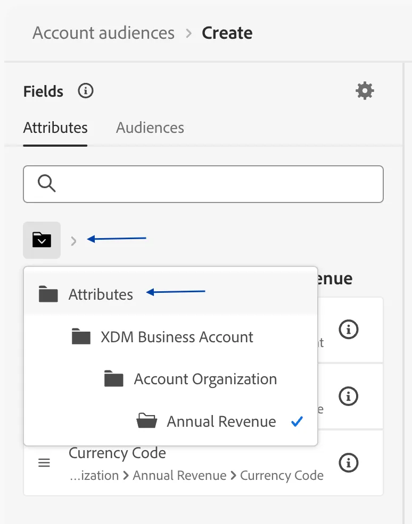Switch to the Attributes tab
Screen dimensions: 412x524
click(x=55, y=128)
